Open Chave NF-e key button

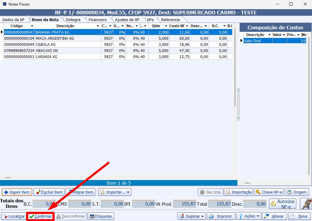[x=269, y=192]
